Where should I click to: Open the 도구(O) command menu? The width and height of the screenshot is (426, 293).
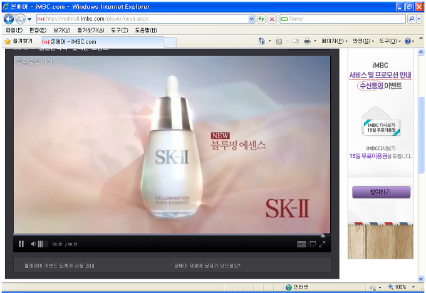click(x=390, y=41)
